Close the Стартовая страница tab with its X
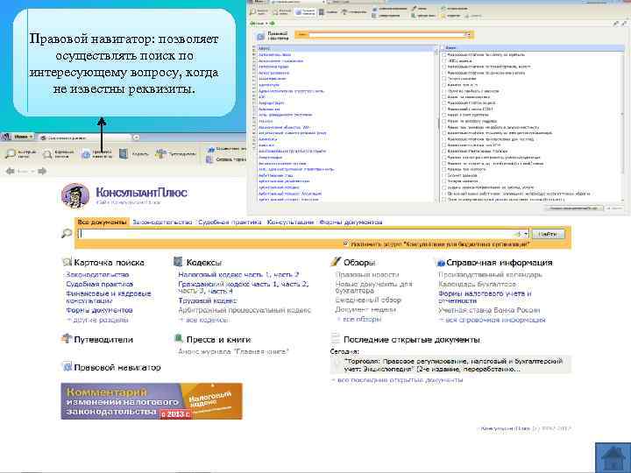The image size is (631, 473). click(x=136, y=138)
